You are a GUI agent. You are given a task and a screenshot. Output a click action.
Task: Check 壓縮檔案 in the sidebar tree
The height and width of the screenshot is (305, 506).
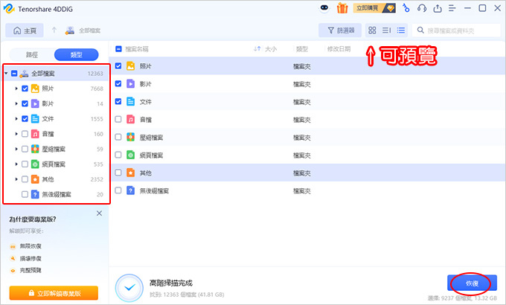[25, 149]
